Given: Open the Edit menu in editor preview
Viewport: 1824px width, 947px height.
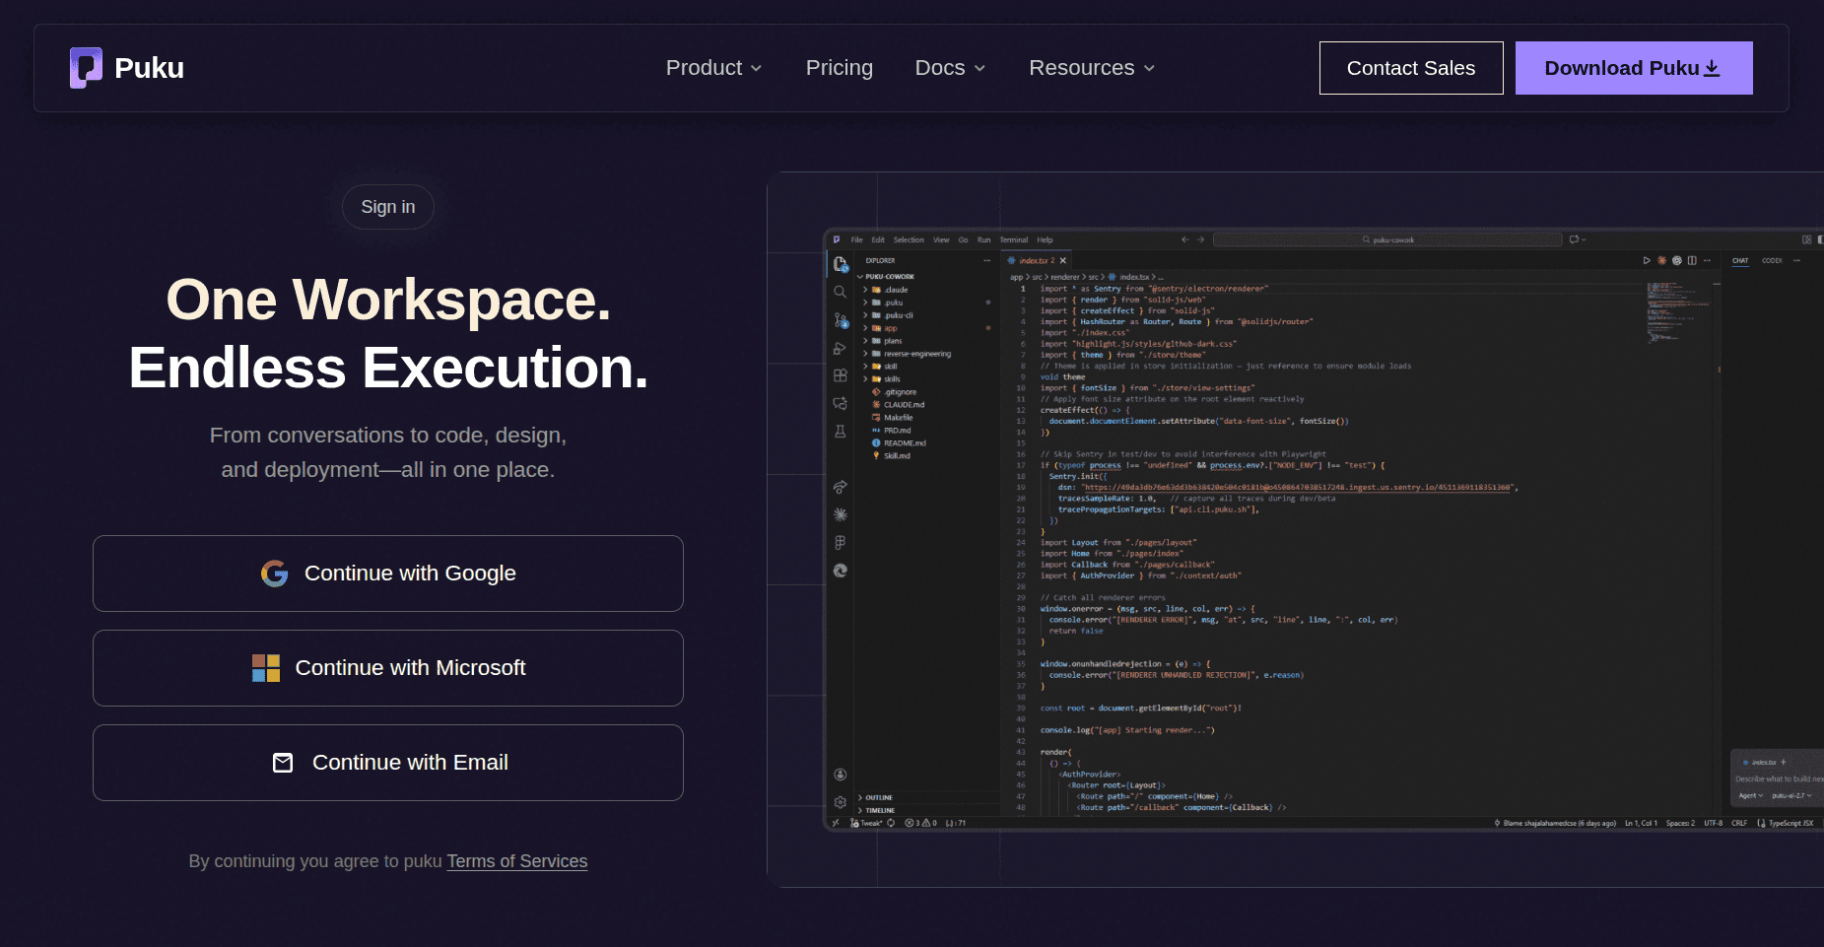Looking at the screenshot, I should (878, 239).
